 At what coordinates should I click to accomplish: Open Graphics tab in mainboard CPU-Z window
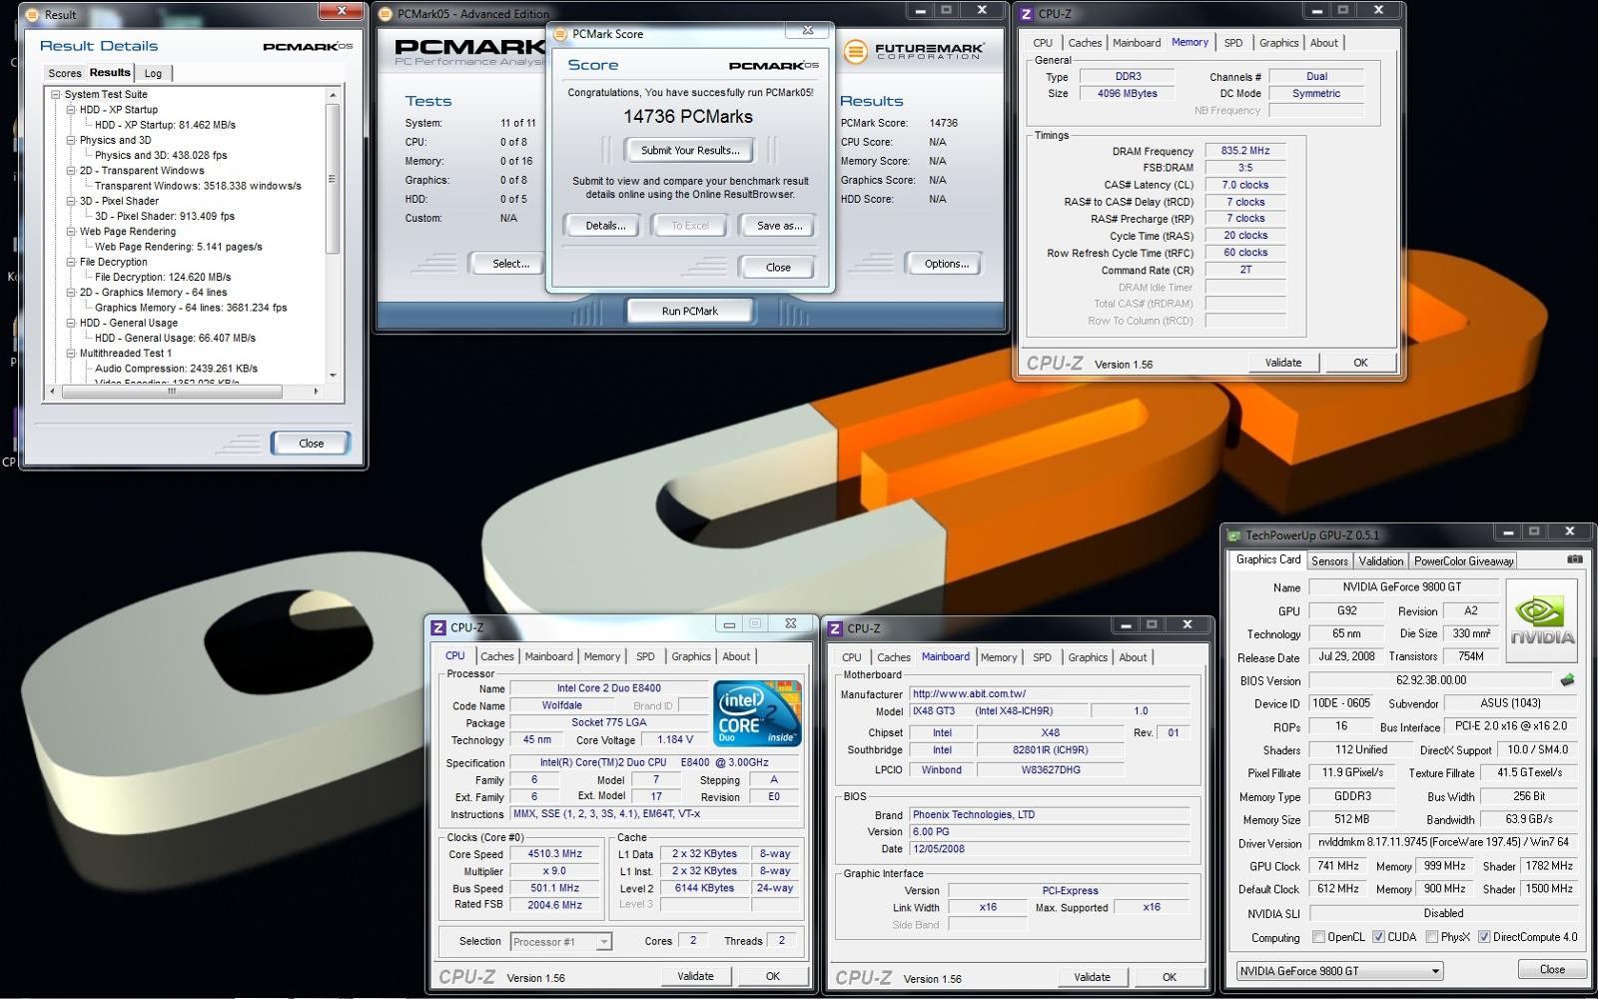[x=1088, y=657]
